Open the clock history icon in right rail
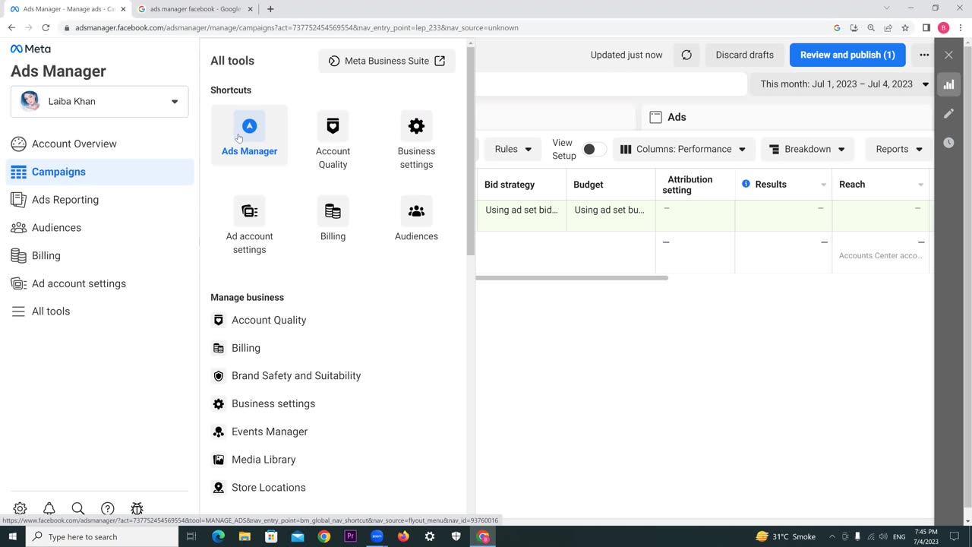This screenshot has height=547, width=972. (948, 142)
